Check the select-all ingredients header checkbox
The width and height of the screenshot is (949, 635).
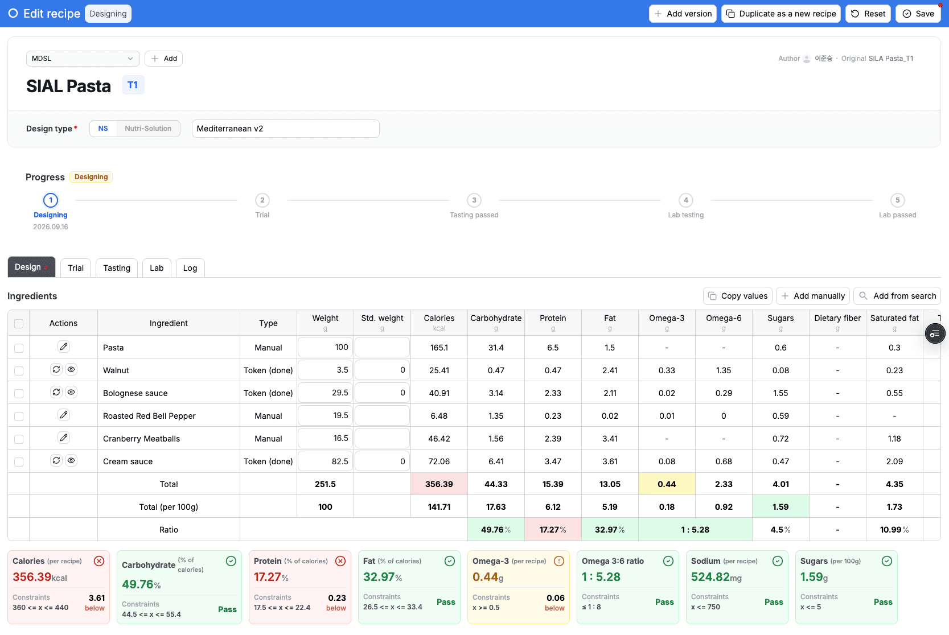(x=19, y=323)
